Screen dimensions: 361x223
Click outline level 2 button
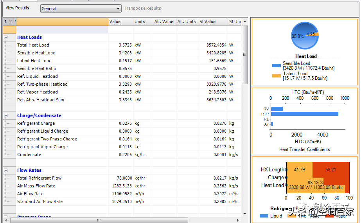click(x=11, y=22)
